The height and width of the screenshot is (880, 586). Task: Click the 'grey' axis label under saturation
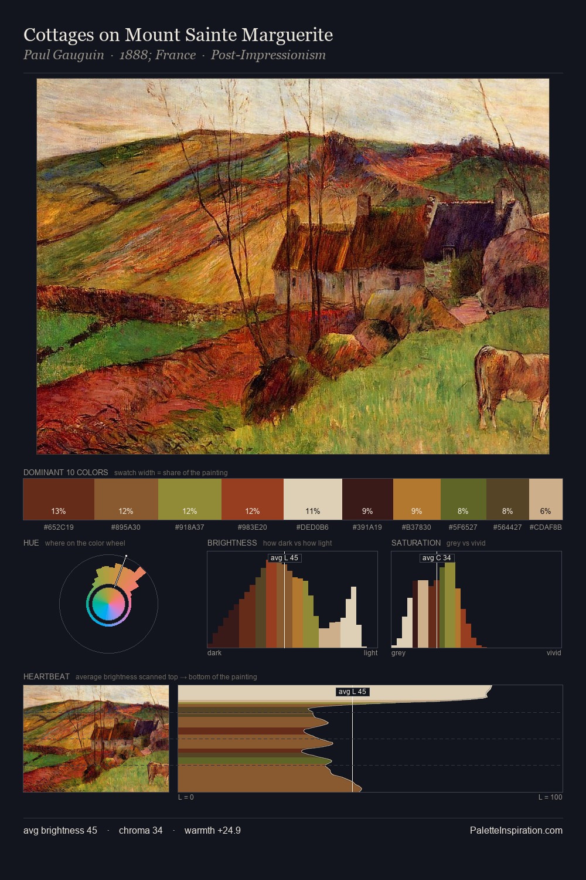(398, 653)
